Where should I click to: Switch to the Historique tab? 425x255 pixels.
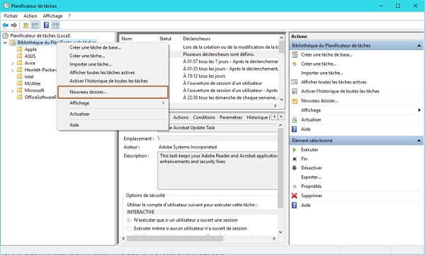(x=258, y=117)
